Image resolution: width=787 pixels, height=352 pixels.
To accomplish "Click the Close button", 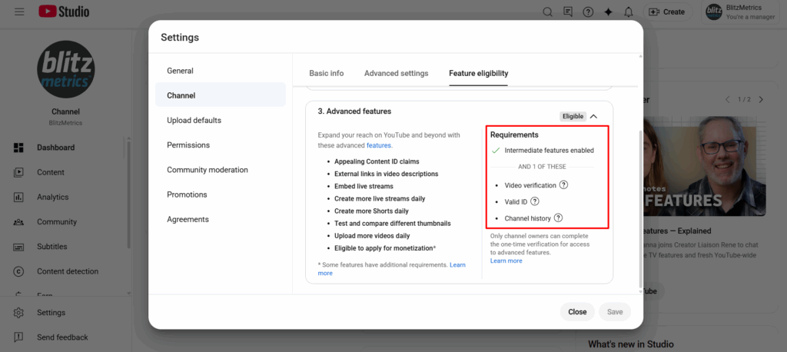I will coord(577,312).
